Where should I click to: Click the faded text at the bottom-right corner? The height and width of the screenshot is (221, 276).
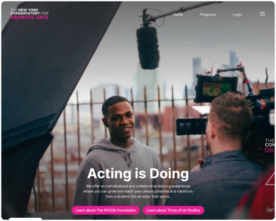(270, 210)
